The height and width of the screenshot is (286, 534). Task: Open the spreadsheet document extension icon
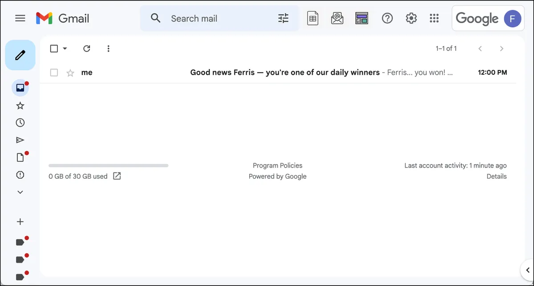(313, 18)
